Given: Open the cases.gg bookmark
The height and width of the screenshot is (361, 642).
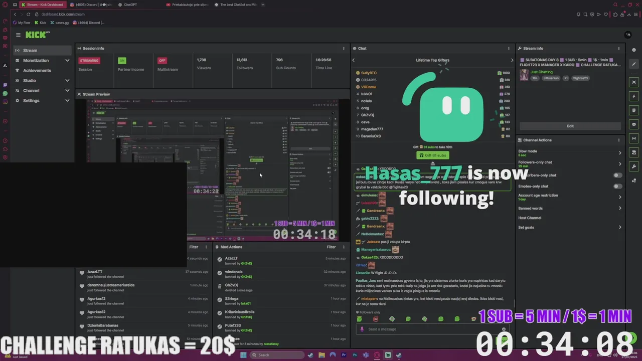Looking at the screenshot, I should (x=60, y=23).
